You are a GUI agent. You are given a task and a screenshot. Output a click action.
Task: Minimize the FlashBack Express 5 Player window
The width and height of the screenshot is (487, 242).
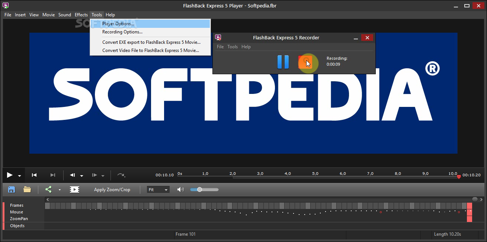tap(456, 6)
